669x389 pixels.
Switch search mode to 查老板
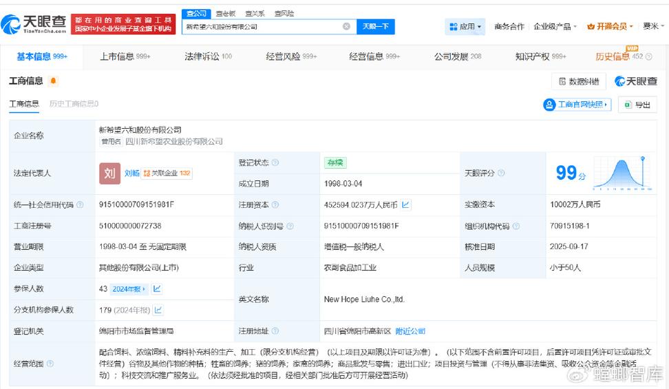tap(226, 14)
